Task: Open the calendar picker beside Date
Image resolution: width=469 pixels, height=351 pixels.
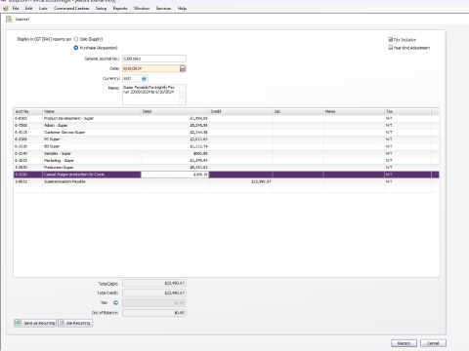Action: [183, 68]
